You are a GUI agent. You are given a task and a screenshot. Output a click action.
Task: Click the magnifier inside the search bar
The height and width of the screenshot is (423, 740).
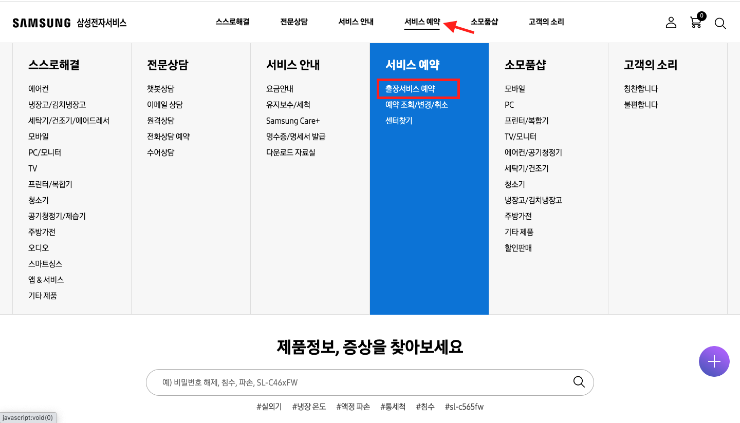(579, 382)
